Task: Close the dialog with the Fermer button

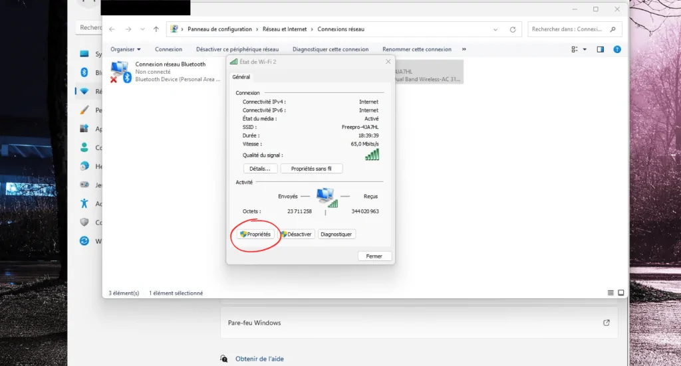Action: [x=374, y=256]
